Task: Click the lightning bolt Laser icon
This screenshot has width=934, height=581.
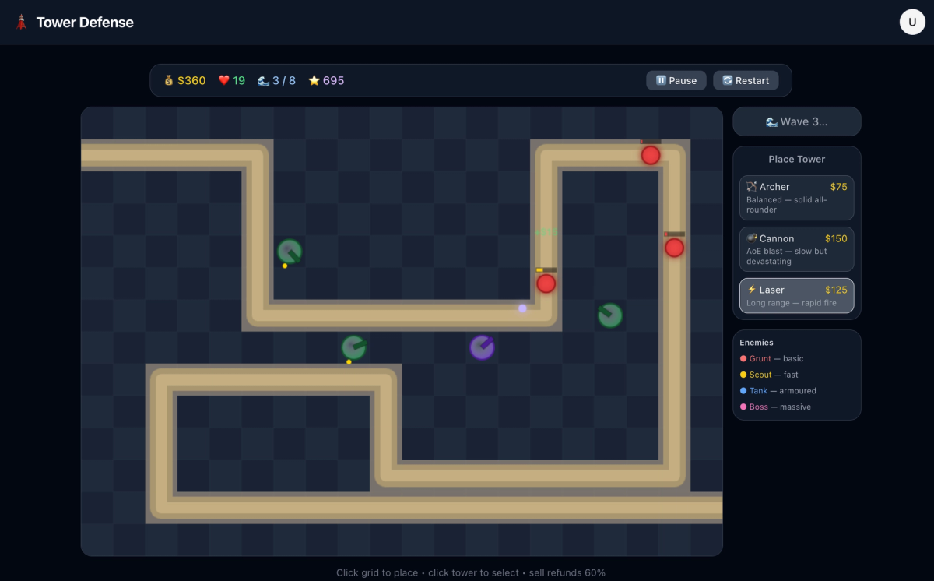Action: pos(752,289)
